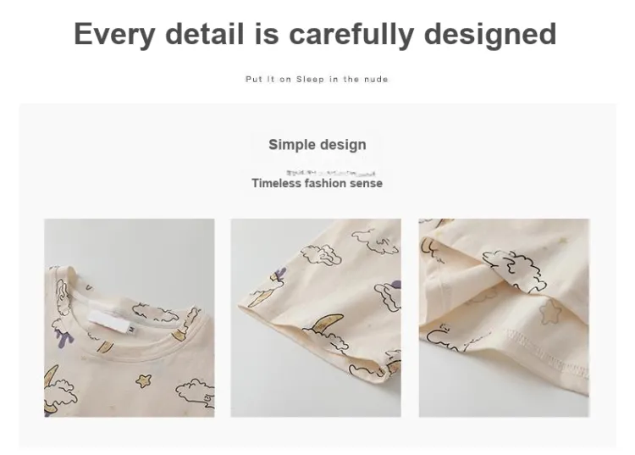Click the yellow moon at left edge of neckline photo
The image size is (635, 455).
coord(51,380)
